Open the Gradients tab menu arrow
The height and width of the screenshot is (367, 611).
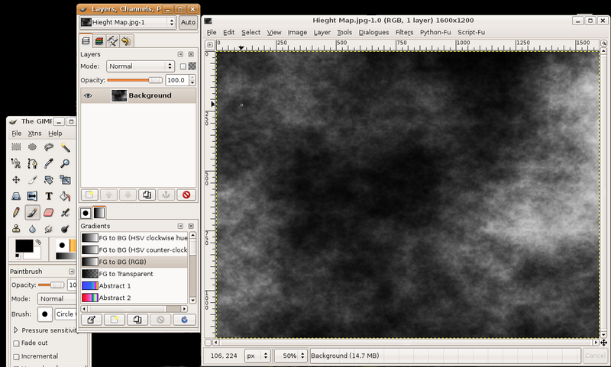click(180, 226)
